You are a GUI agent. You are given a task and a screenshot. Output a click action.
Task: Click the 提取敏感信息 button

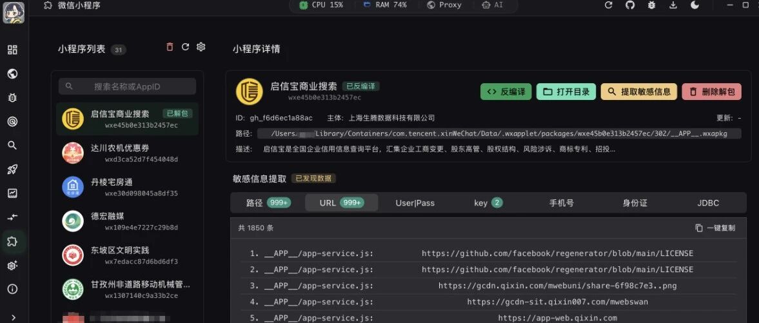(x=639, y=92)
